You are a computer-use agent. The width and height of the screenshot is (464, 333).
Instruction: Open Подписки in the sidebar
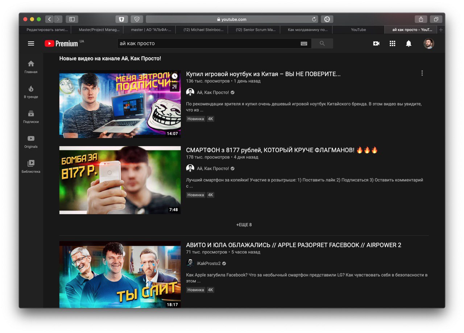tap(31, 117)
